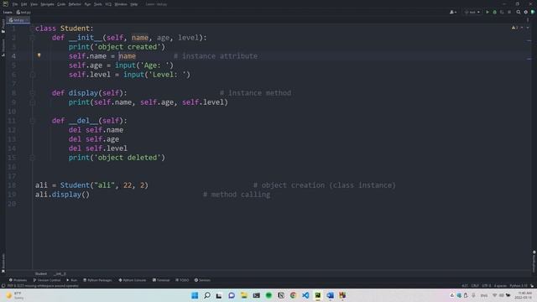Open the weather widget on the taskbar
This screenshot has width=537, height=302.
(15, 295)
